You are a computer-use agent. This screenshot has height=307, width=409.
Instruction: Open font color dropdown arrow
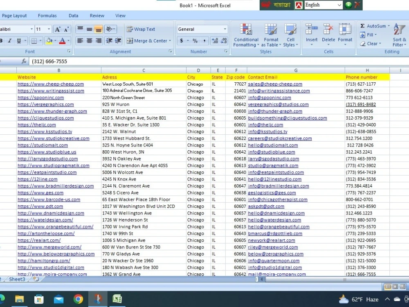[68, 41]
